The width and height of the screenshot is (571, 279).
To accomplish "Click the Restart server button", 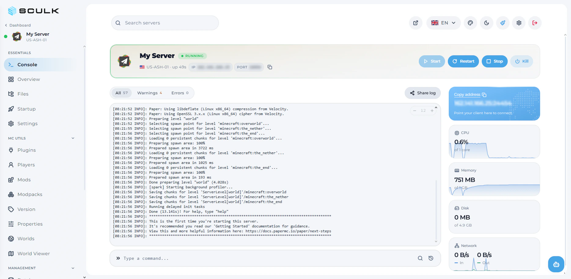I will tap(463, 61).
